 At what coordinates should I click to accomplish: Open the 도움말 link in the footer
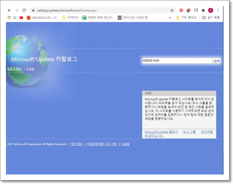point(125,144)
